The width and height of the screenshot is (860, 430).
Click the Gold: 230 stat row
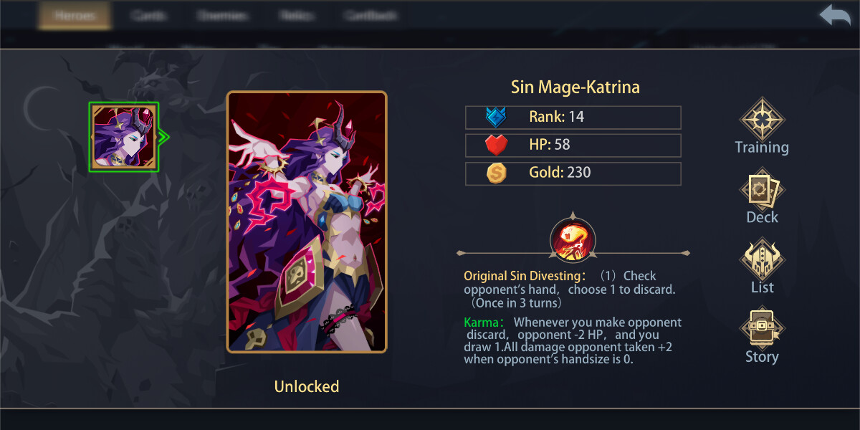click(x=573, y=173)
